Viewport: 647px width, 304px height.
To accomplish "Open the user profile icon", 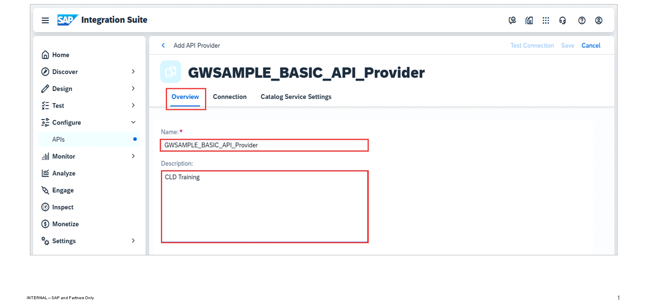I will (599, 20).
